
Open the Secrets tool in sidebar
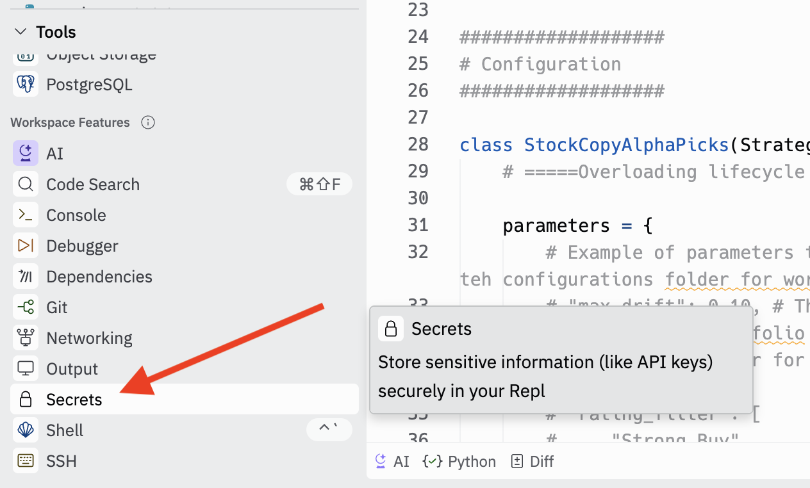[x=74, y=400]
